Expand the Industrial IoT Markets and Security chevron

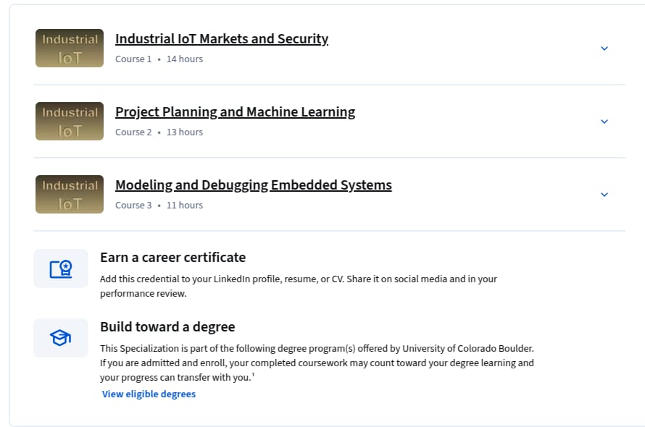pyautogui.click(x=604, y=48)
